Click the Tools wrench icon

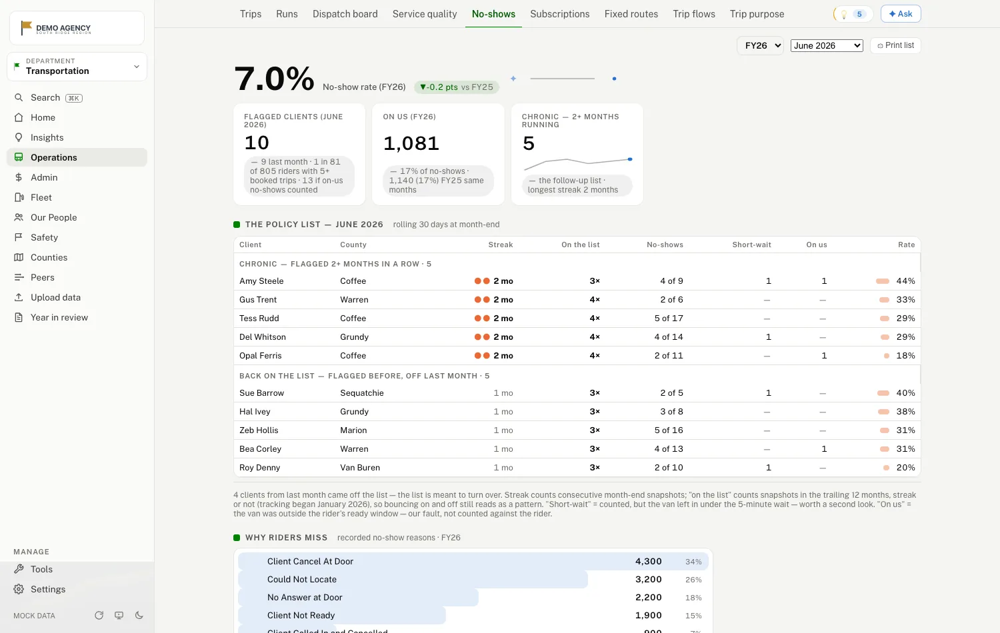(x=19, y=569)
